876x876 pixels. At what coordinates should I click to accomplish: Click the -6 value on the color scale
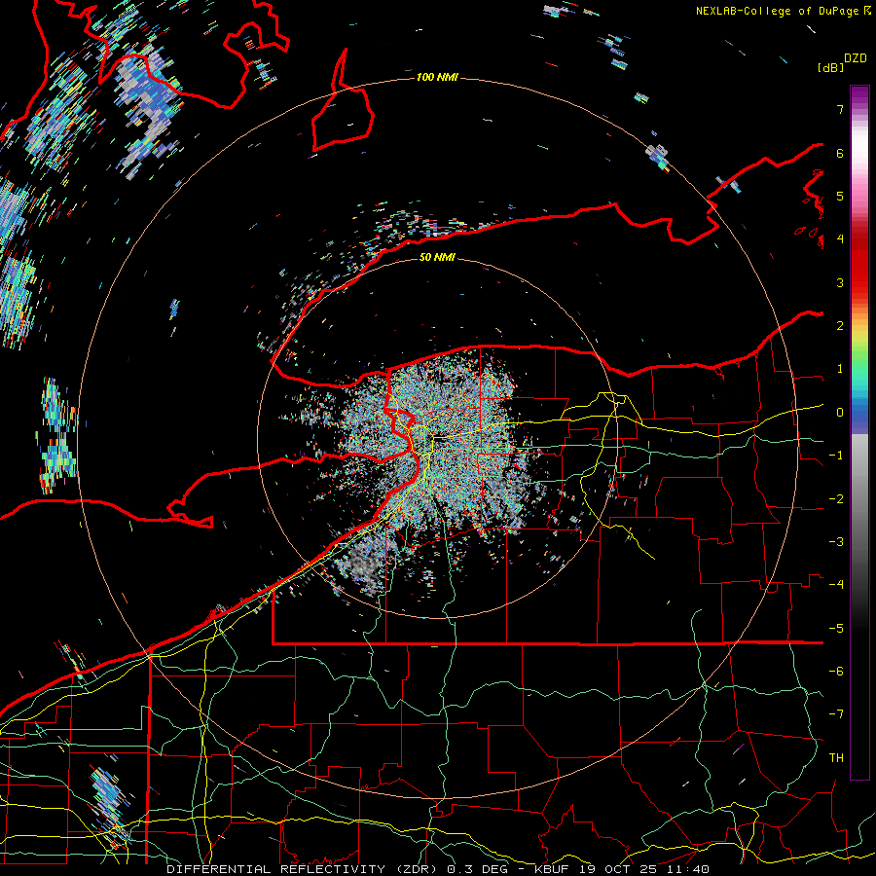pyautogui.click(x=836, y=672)
